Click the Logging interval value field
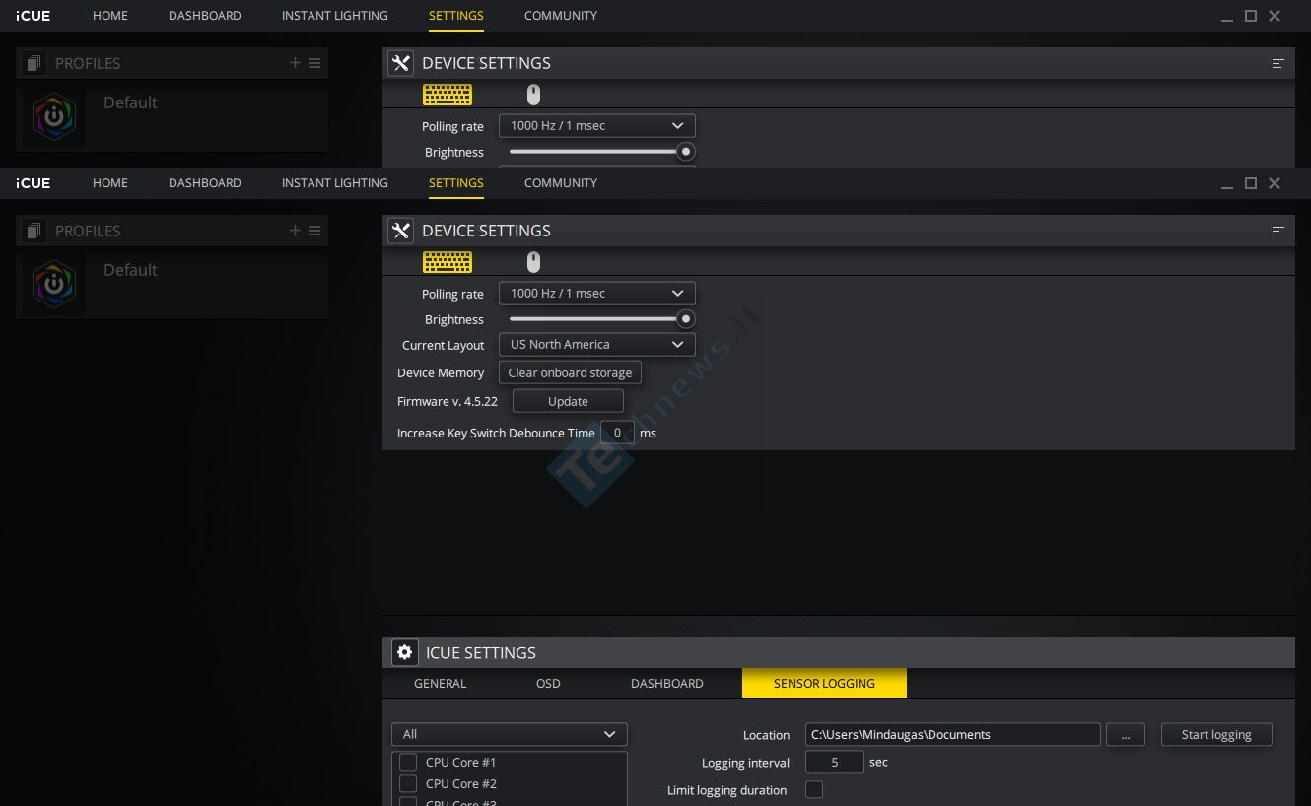The image size is (1311, 806). (835, 762)
